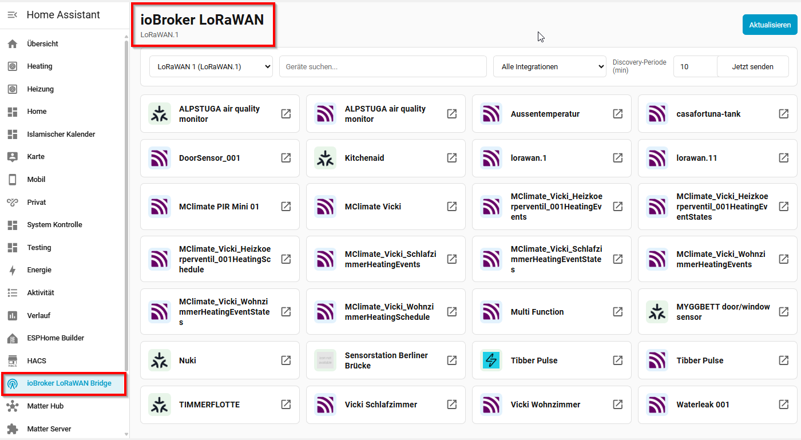801x440 pixels.
Task: Click the Übersicht home icon
Action: click(12, 44)
